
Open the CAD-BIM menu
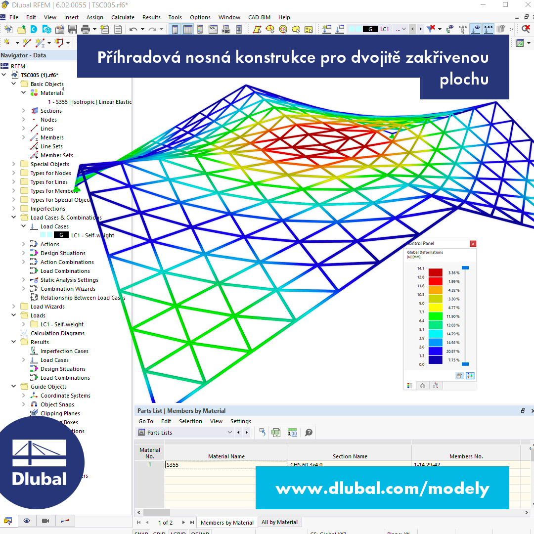[x=259, y=17]
